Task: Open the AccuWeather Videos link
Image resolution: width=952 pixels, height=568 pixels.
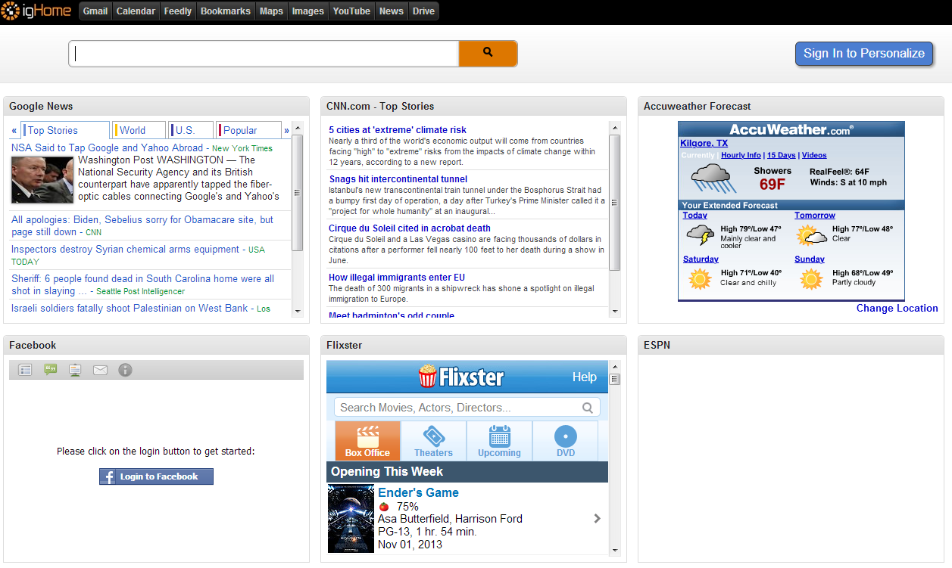Action: 814,155
